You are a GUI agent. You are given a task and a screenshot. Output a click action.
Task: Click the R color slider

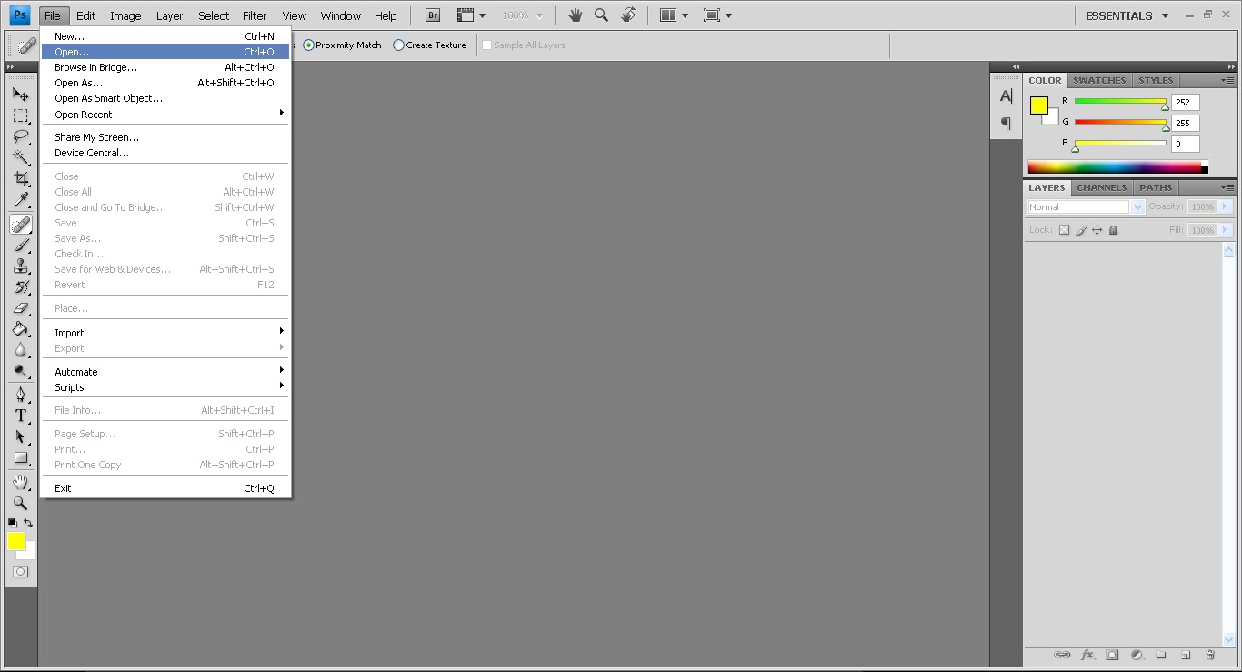coord(1120,101)
